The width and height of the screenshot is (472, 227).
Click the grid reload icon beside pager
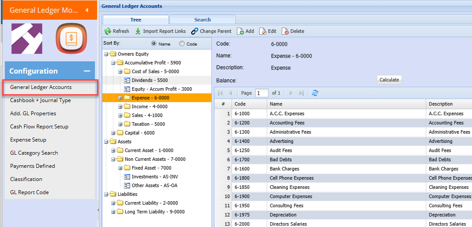[x=315, y=93]
